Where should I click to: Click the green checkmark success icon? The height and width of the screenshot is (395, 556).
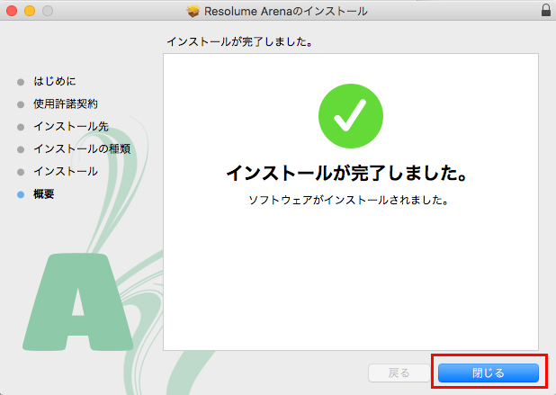(351, 116)
